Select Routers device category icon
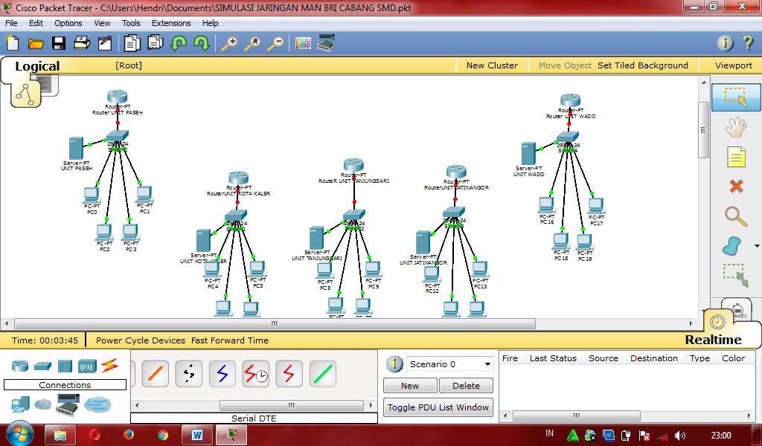The height and width of the screenshot is (446, 762). (20, 366)
